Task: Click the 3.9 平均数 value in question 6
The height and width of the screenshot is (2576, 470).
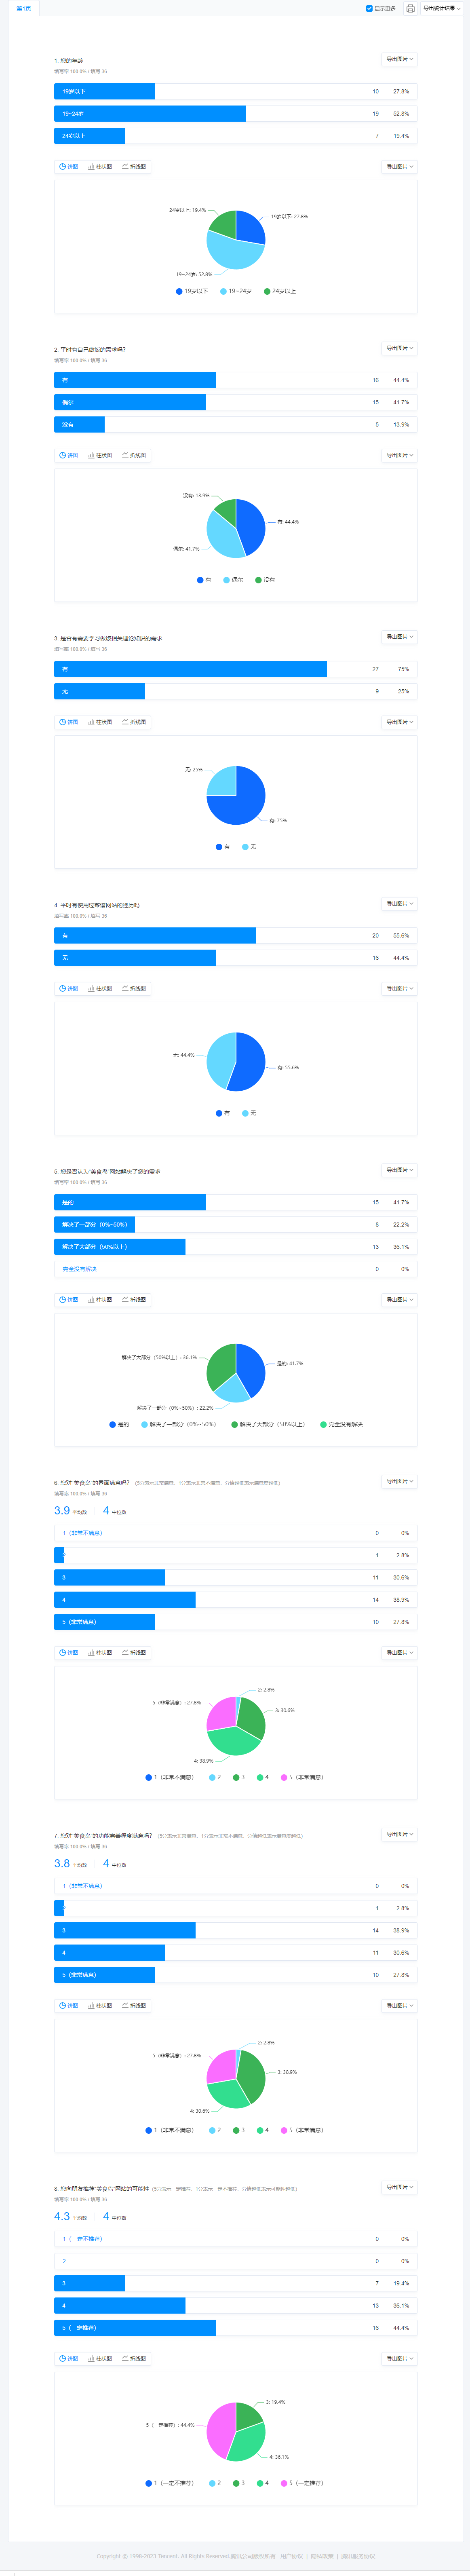Action: 62,1511
